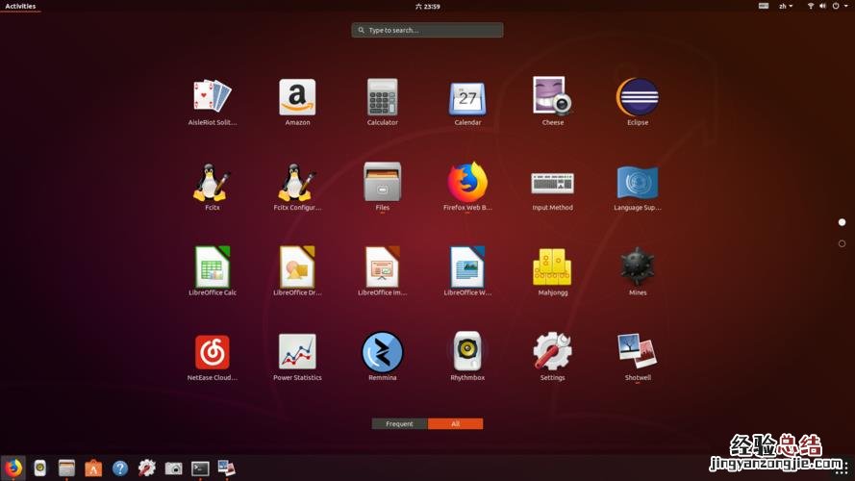
Task: Select the first app page indicator
Action: click(x=842, y=222)
